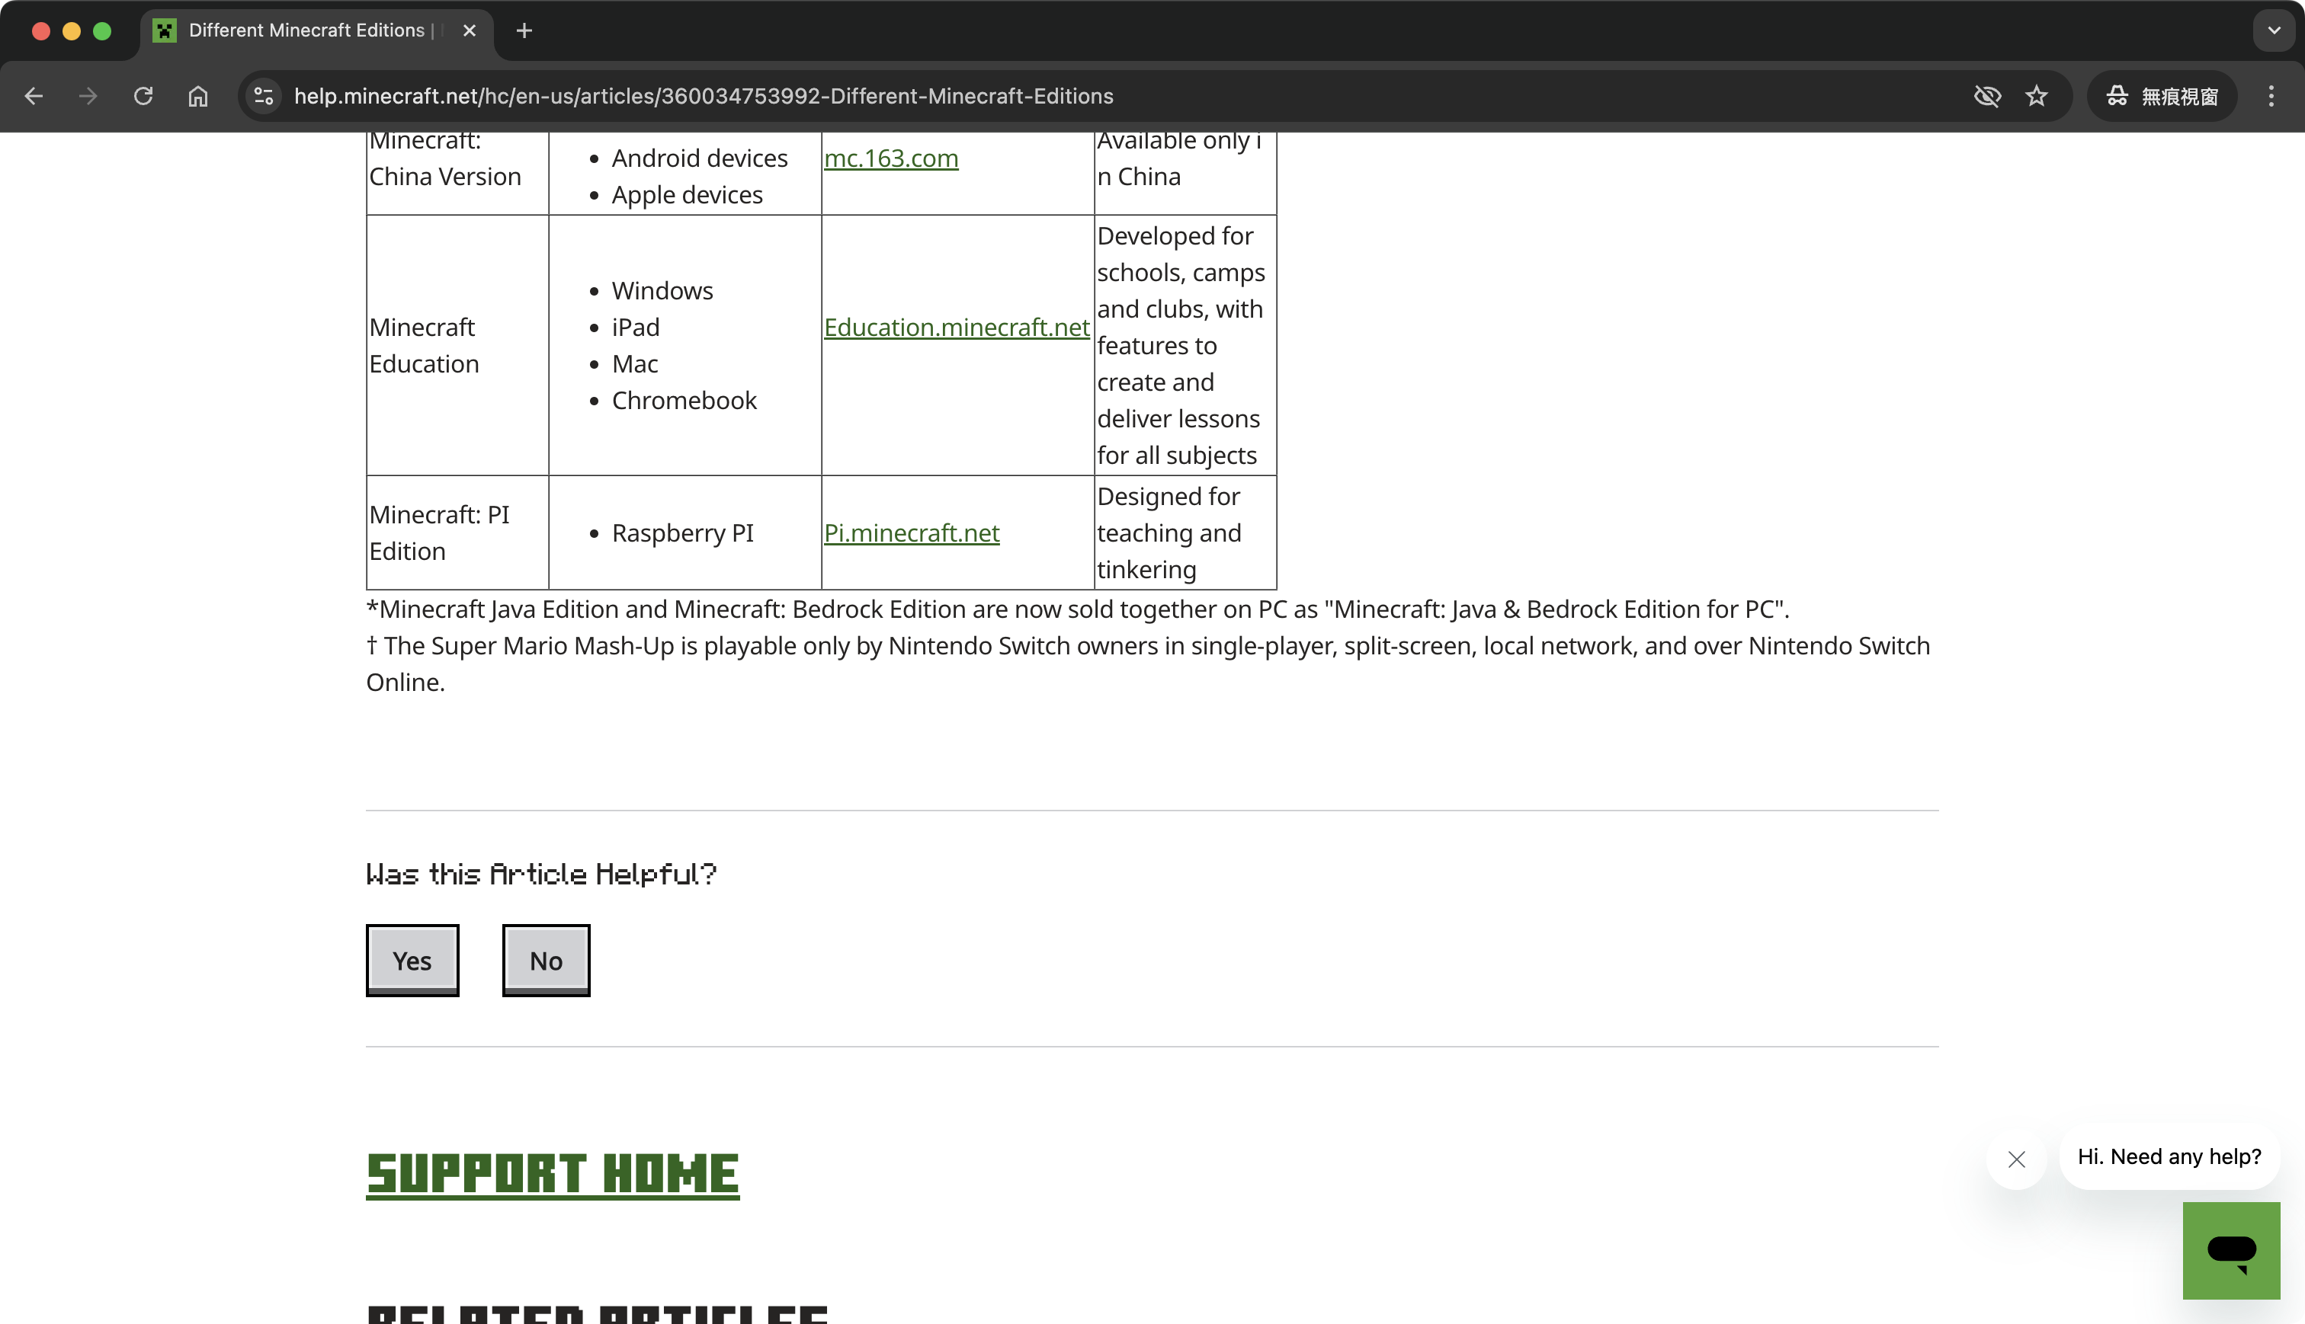Image resolution: width=2305 pixels, height=1324 pixels.
Task: Open Chrome three-dot menu
Action: [x=2271, y=97]
